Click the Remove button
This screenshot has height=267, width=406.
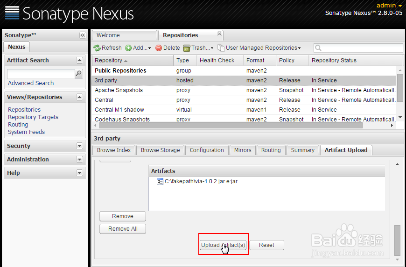pos(123,216)
